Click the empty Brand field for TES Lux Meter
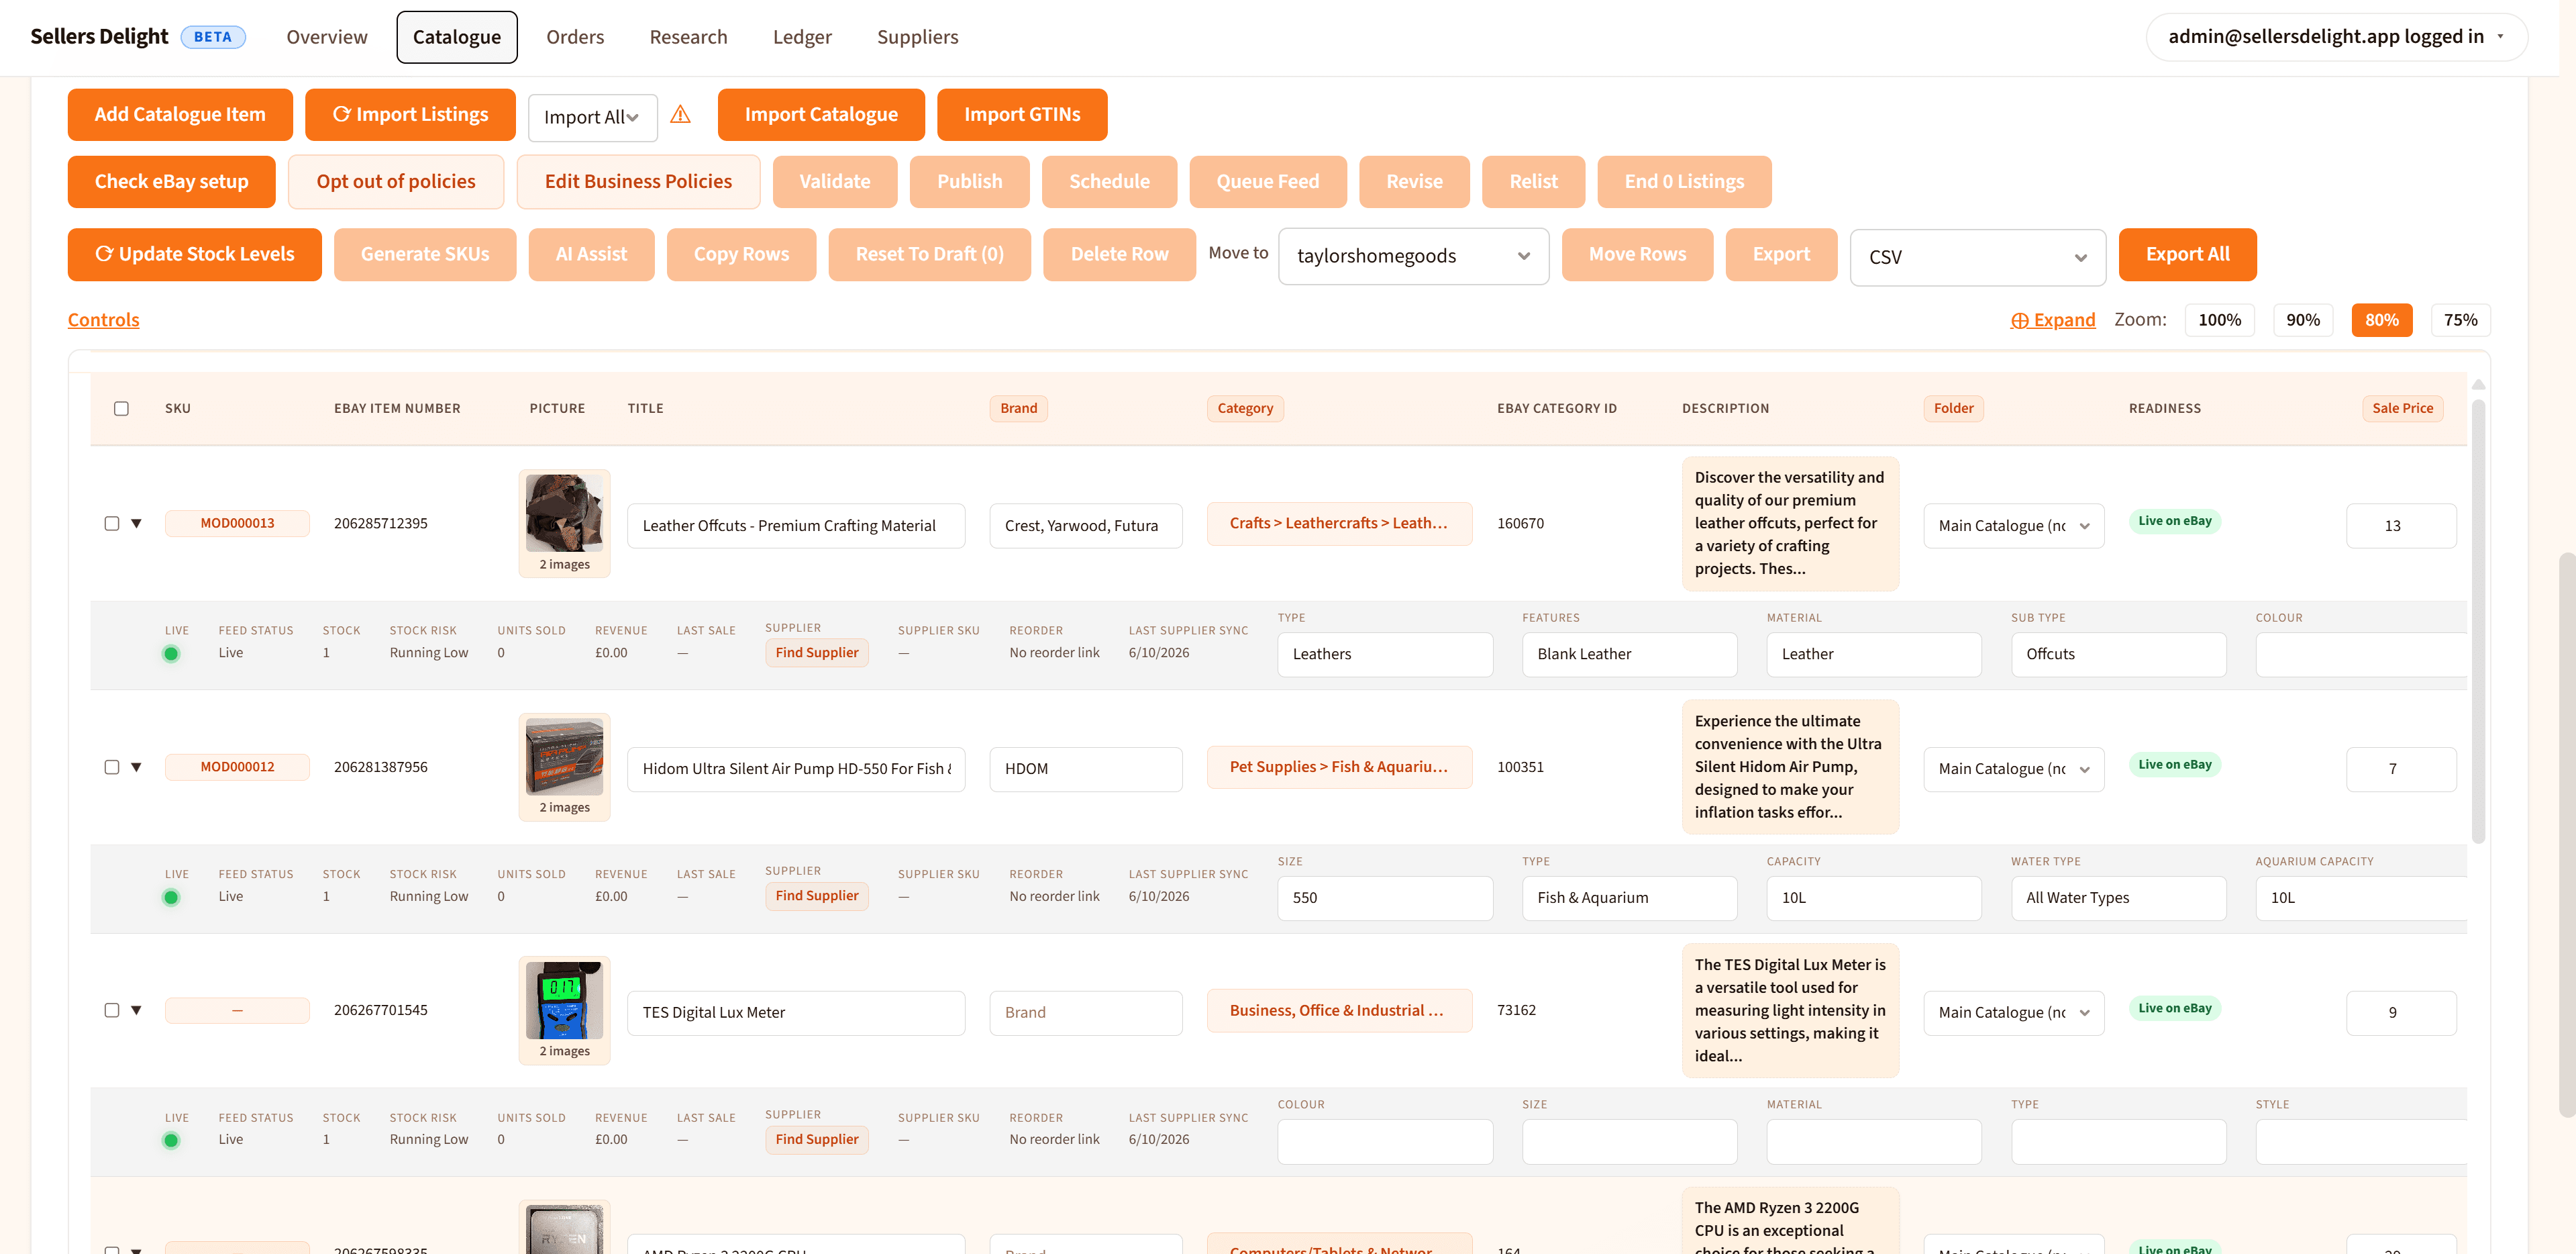2576x1254 pixels. point(1086,1012)
